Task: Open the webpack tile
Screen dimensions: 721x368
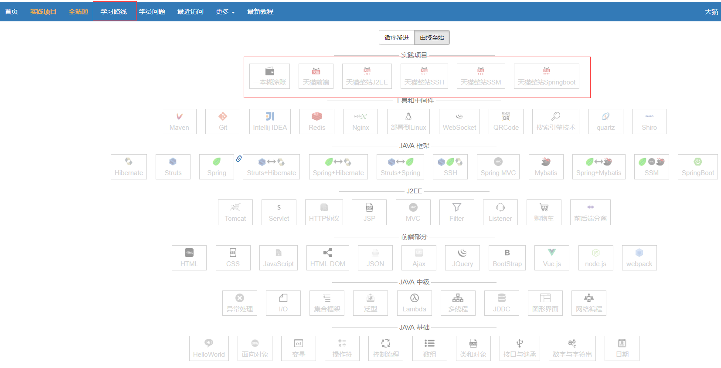Action: (x=639, y=258)
